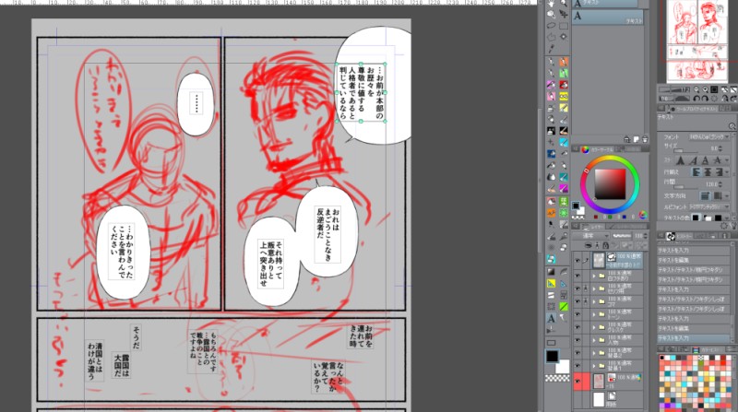This screenshot has width=738, height=412.
Task: Hide the コマ folder layer
Action: click(x=577, y=301)
